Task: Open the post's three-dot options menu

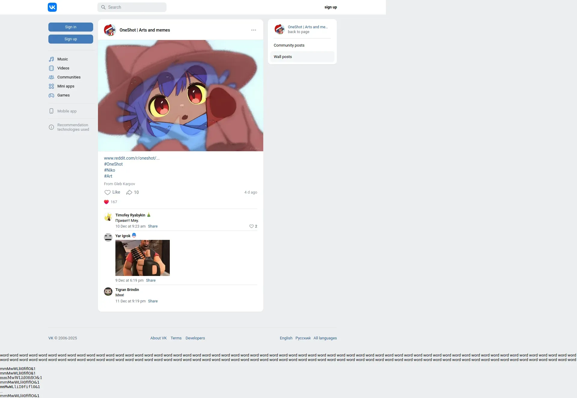Action: click(x=254, y=30)
